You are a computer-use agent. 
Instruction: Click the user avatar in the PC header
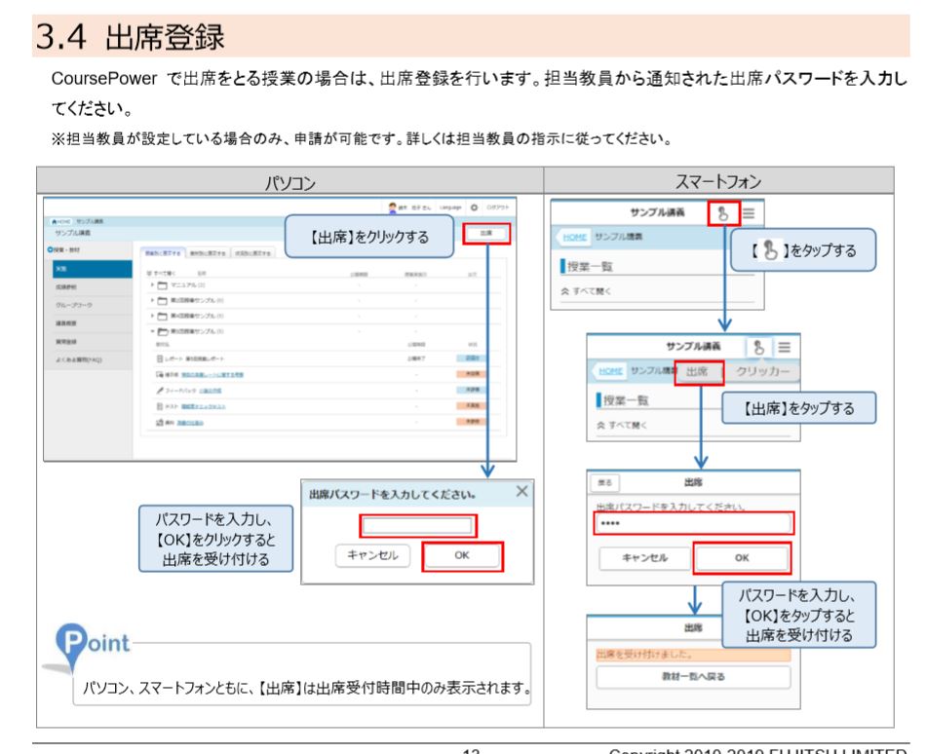click(x=393, y=205)
